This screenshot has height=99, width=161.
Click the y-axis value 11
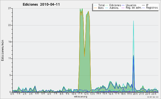click(10, 58)
